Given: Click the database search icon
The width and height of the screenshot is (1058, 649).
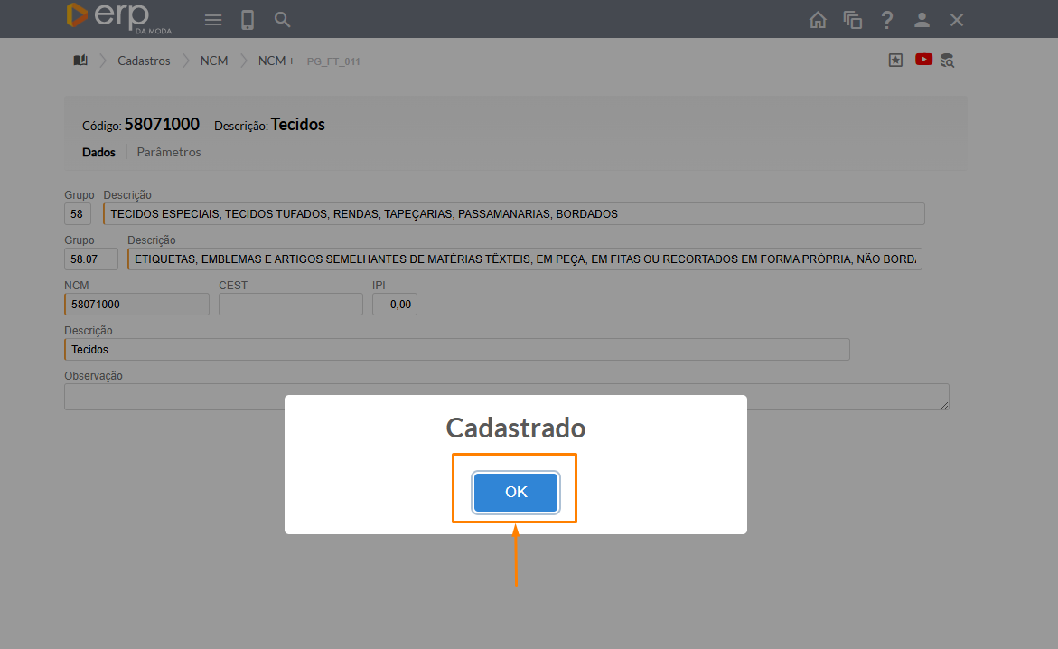Looking at the screenshot, I should [947, 61].
